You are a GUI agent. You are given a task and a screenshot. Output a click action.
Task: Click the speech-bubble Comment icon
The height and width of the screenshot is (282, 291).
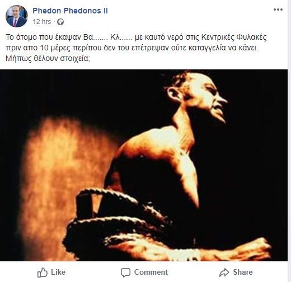coord(125,272)
